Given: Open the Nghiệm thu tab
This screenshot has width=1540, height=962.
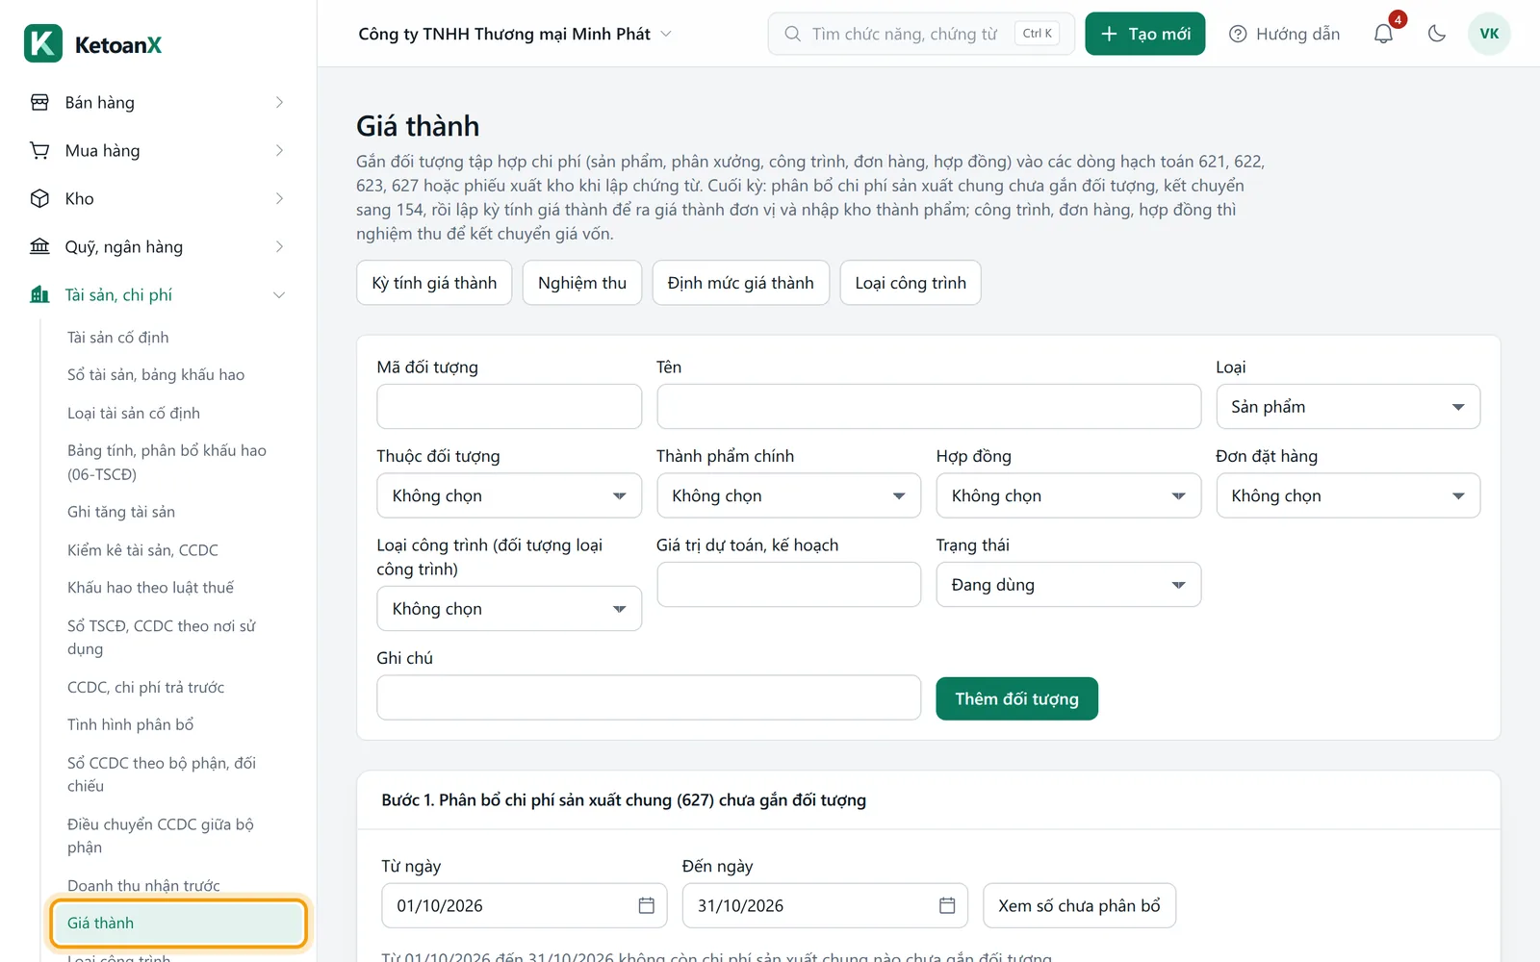Looking at the screenshot, I should point(582,283).
